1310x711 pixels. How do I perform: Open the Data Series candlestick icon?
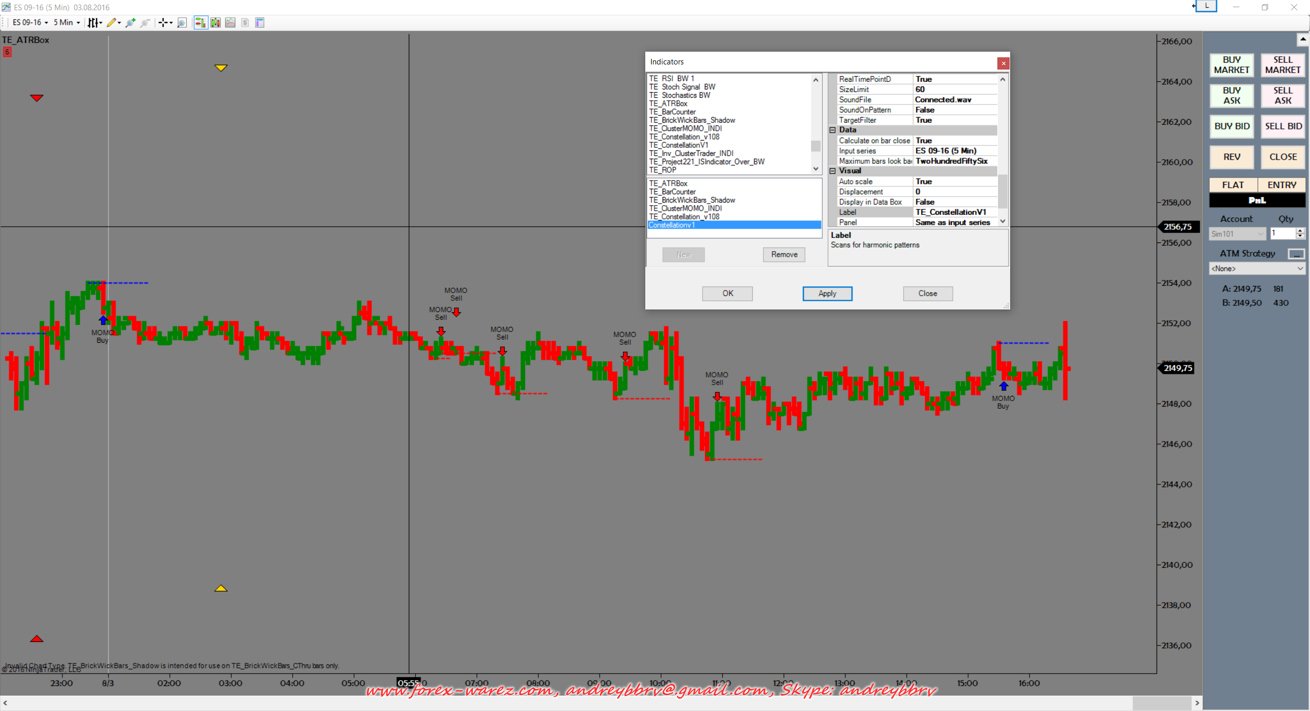(x=215, y=23)
